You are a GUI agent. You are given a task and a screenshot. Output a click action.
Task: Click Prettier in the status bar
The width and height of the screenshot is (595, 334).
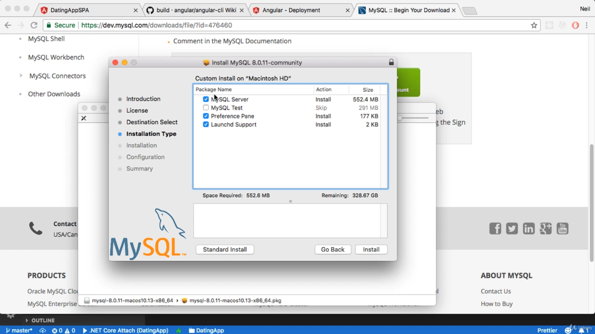(x=547, y=330)
